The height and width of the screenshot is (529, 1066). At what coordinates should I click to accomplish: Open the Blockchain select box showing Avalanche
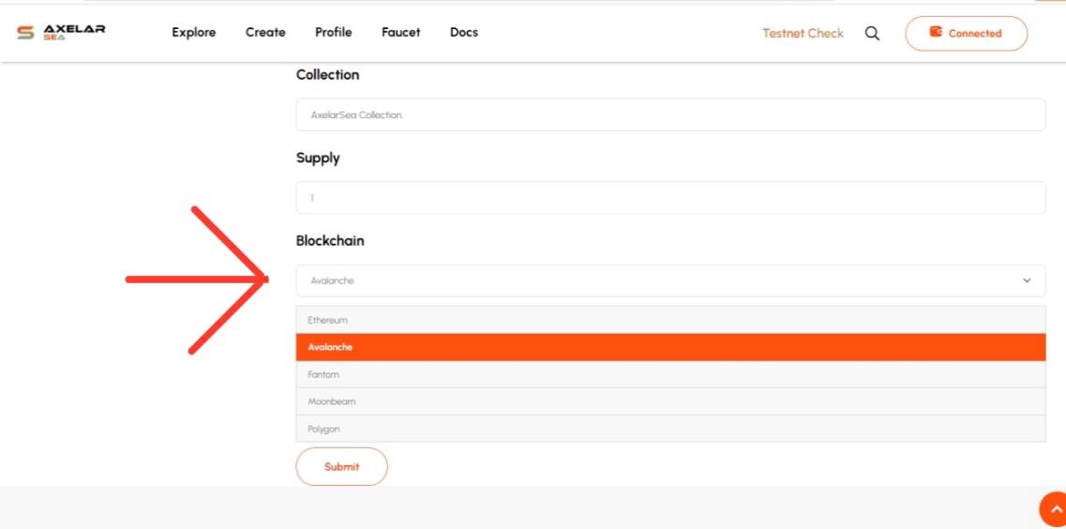tap(656, 280)
